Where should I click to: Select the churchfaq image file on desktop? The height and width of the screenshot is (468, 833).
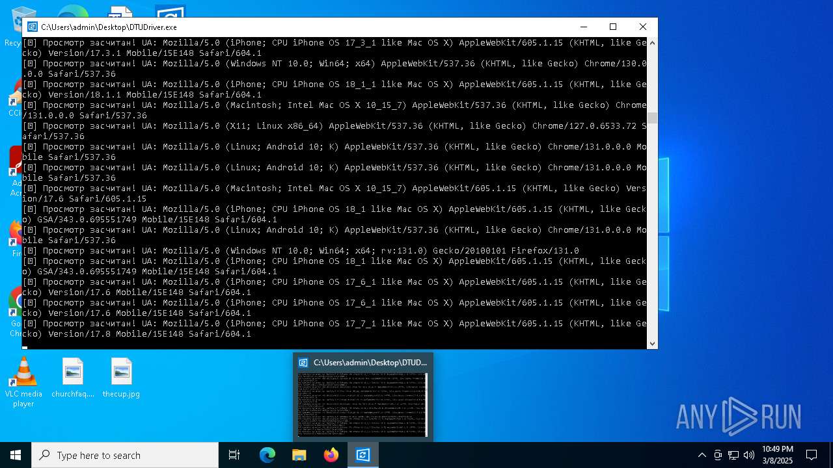point(73,378)
